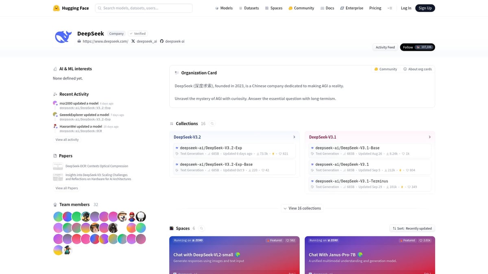Click the Company tag badge
Image resolution: width=488 pixels, height=274 pixels.
[x=116, y=34]
